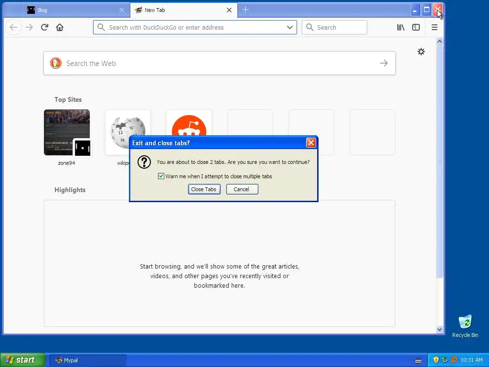Open a new tab with plus button
The width and height of the screenshot is (489, 367).
(245, 10)
